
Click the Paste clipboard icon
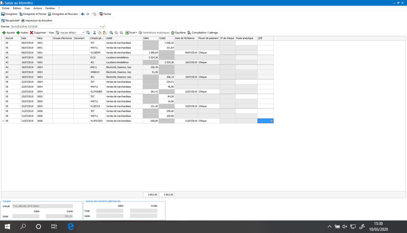click(105, 33)
